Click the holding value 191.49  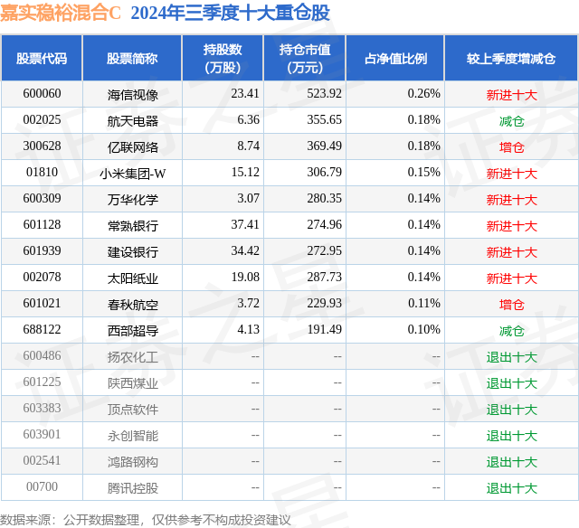click(x=324, y=329)
